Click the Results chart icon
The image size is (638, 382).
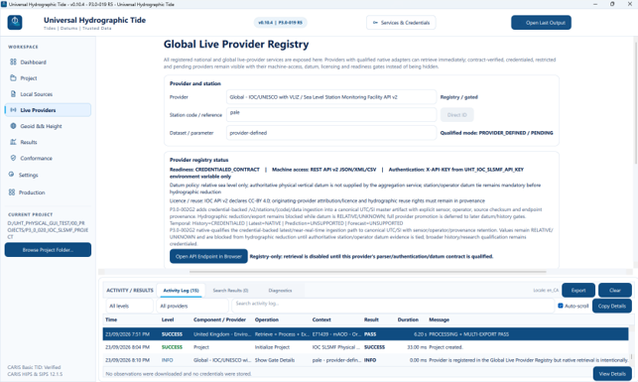[13, 142]
